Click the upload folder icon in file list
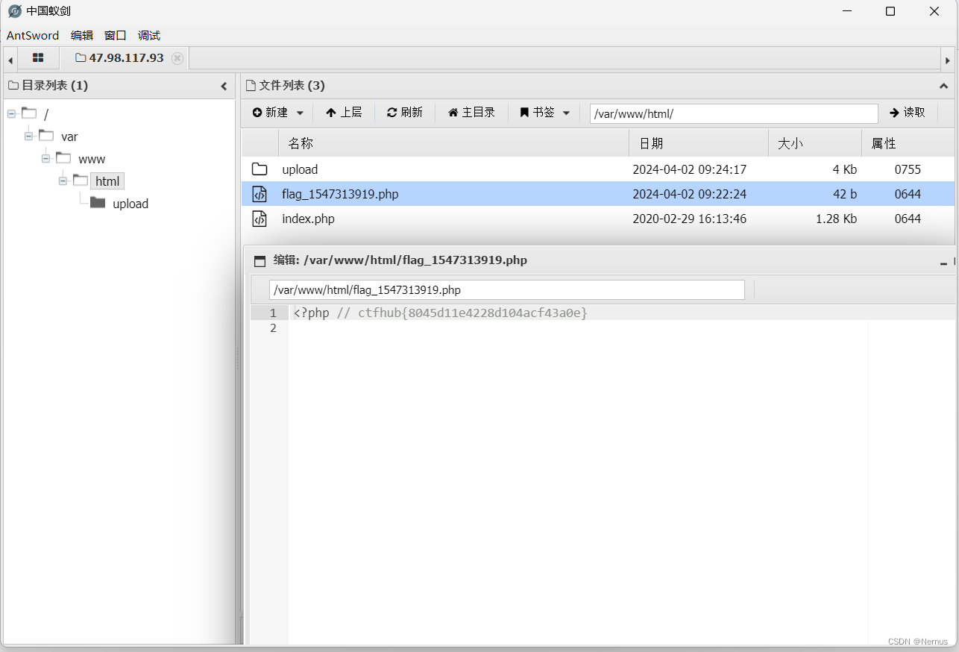 260,169
